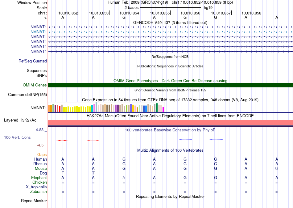Click the hg19 label beside the scale bar
293x208 pixels.
pyautogui.click(x=208, y=8)
